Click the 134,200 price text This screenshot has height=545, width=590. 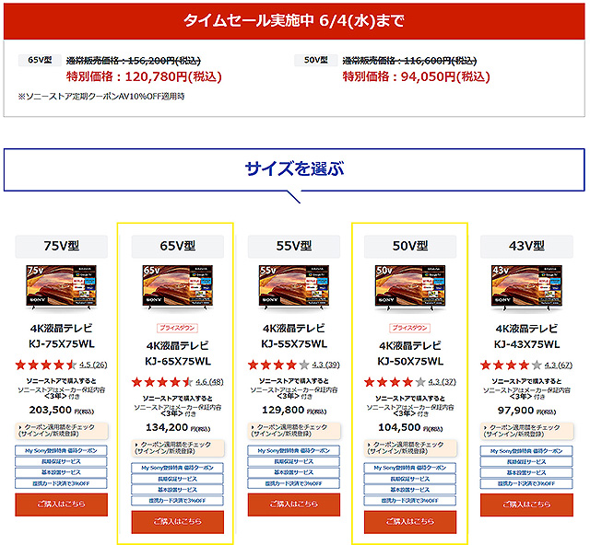click(167, 427)
